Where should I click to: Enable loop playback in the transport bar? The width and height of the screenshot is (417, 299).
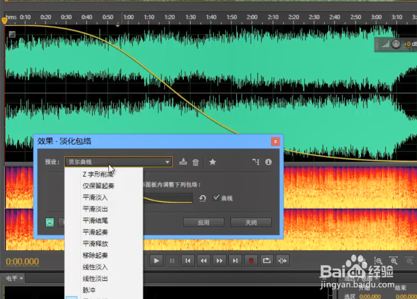(x=266, y=261)
